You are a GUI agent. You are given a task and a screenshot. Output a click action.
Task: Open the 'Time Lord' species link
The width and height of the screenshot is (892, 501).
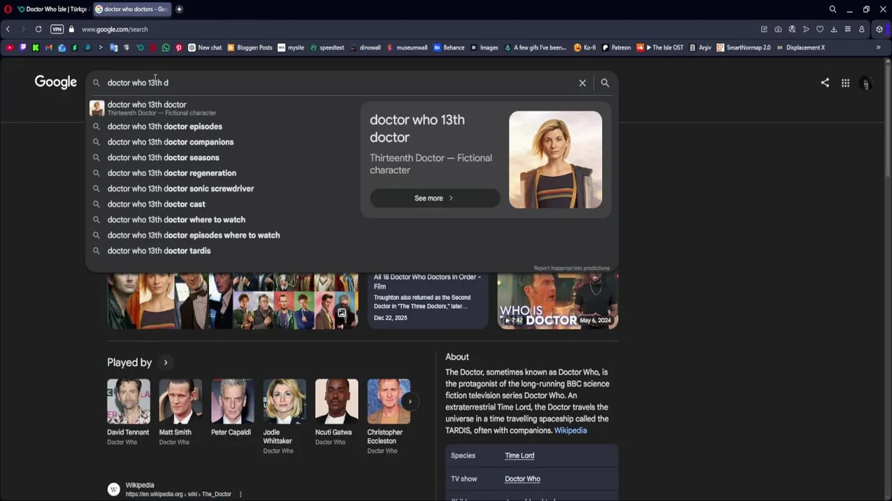519,456
